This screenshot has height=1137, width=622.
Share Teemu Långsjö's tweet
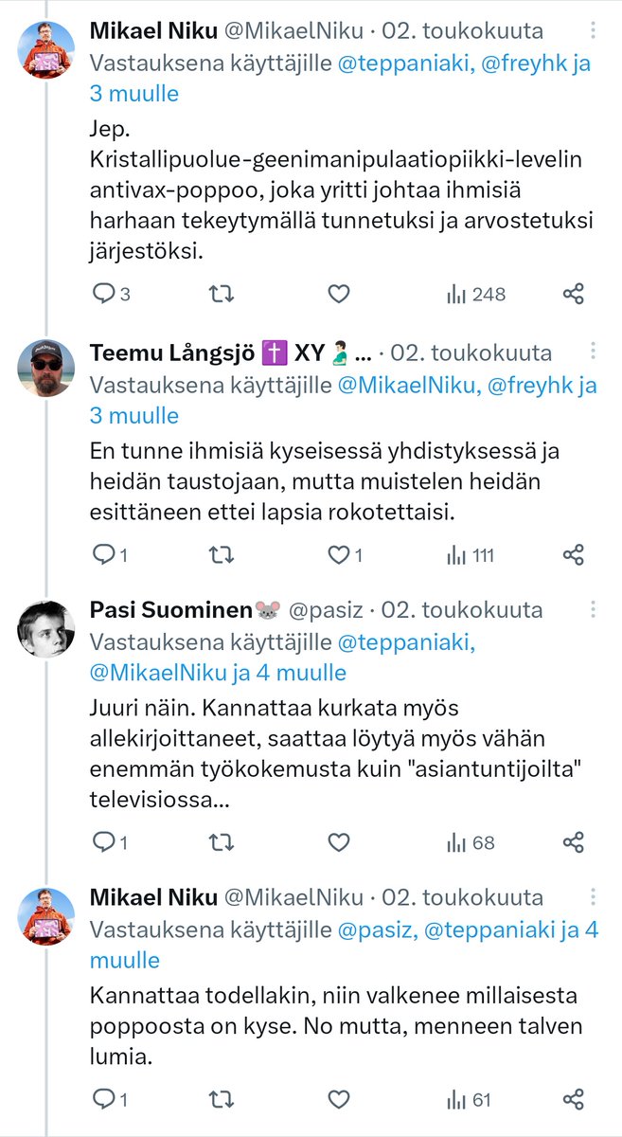point(573,555)
